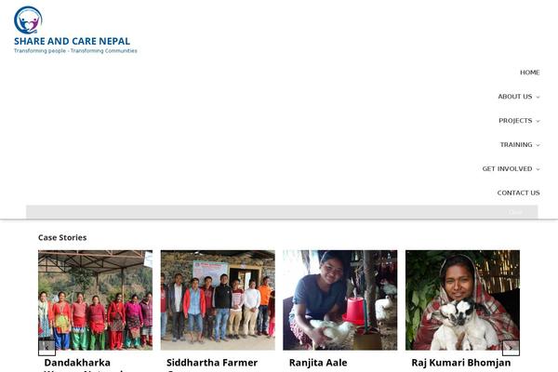Open the Ranjita Aale story link
The image size is (558, 372).
[x=318, y=363]
